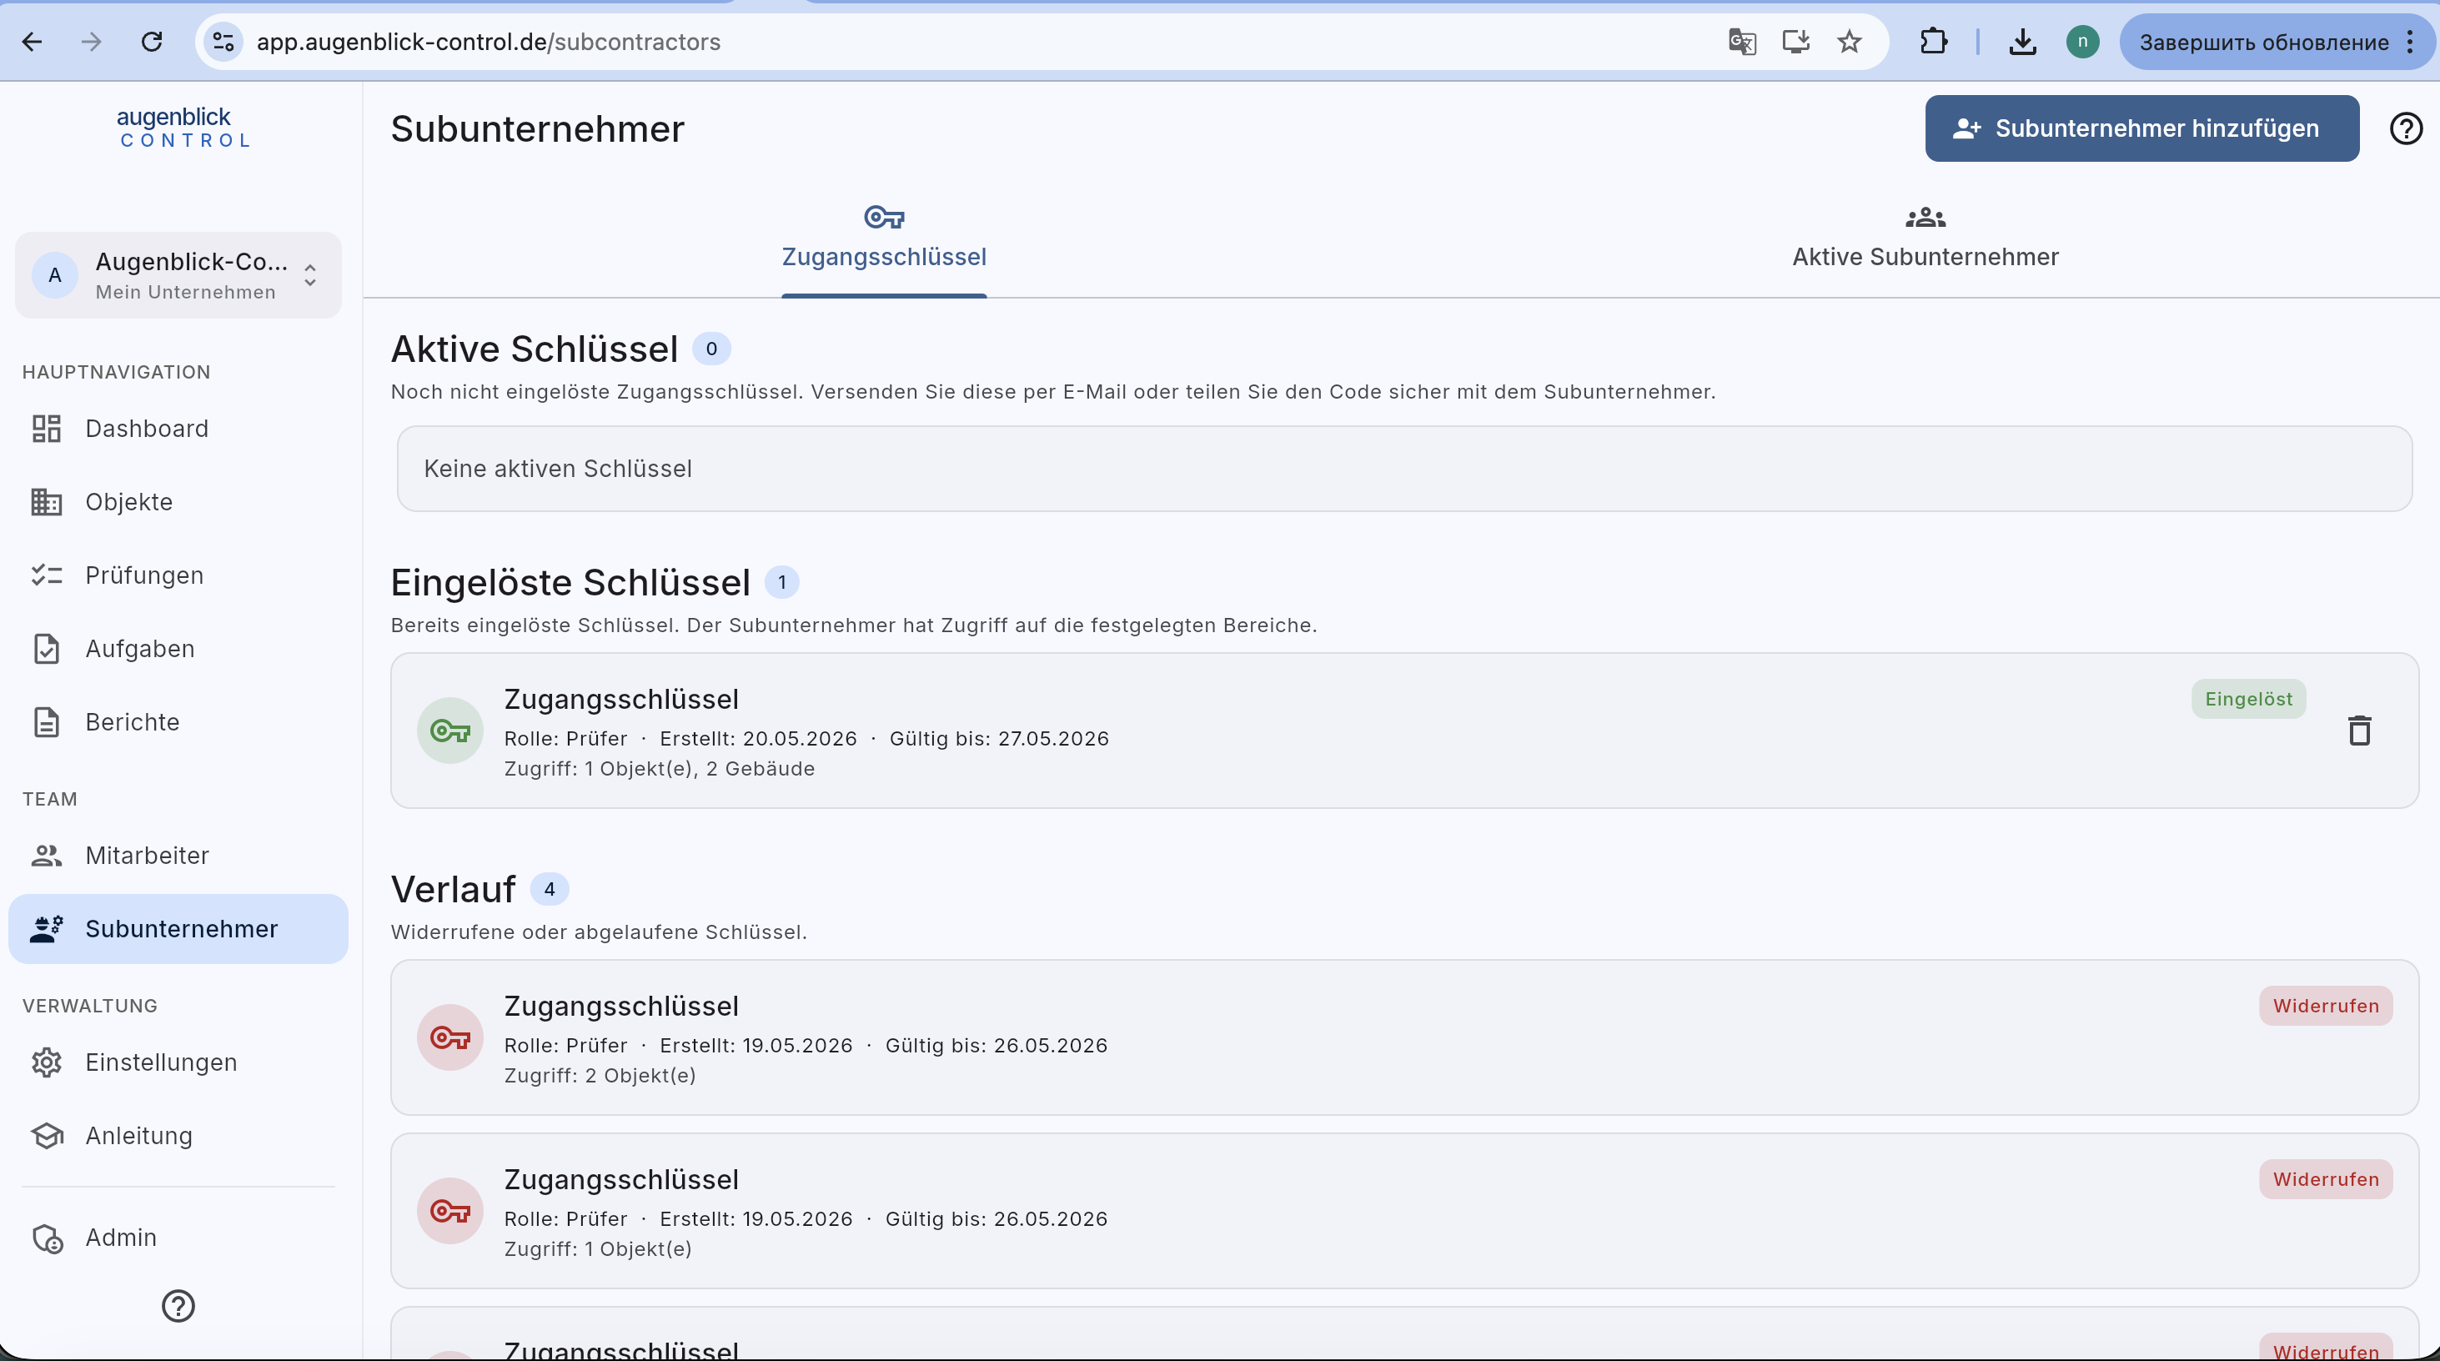Bookmark this page with the star icon

pos(1849,42)
